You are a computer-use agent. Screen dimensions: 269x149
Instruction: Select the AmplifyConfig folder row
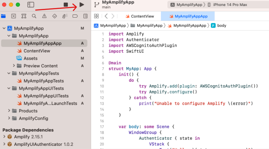tap(44, 119)
